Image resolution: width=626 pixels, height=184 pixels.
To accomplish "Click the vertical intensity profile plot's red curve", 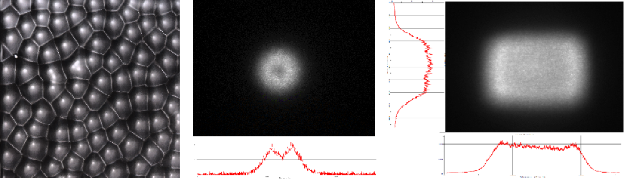I will pos(428,63).
